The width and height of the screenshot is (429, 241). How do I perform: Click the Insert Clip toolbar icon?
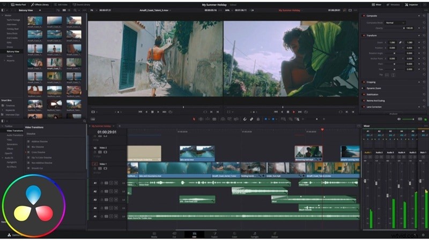(x=223, y=119)
